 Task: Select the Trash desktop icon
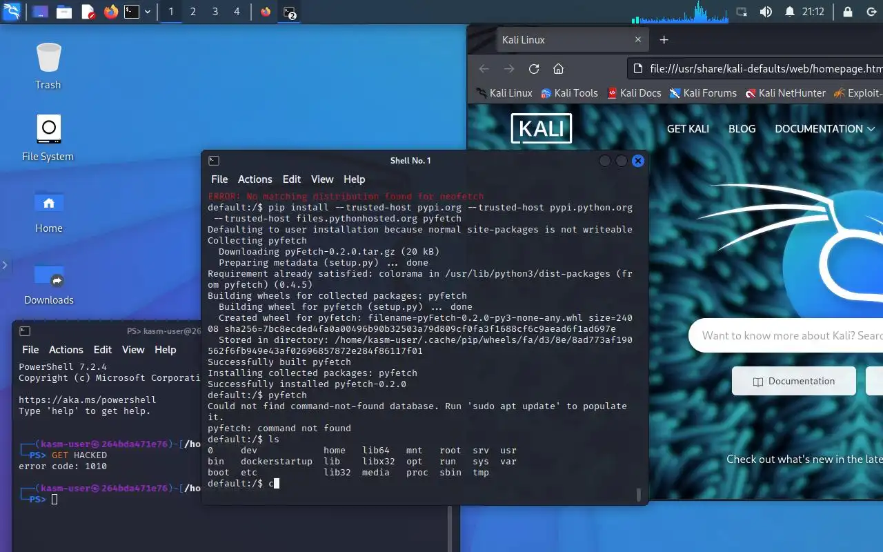click(48, 66)
